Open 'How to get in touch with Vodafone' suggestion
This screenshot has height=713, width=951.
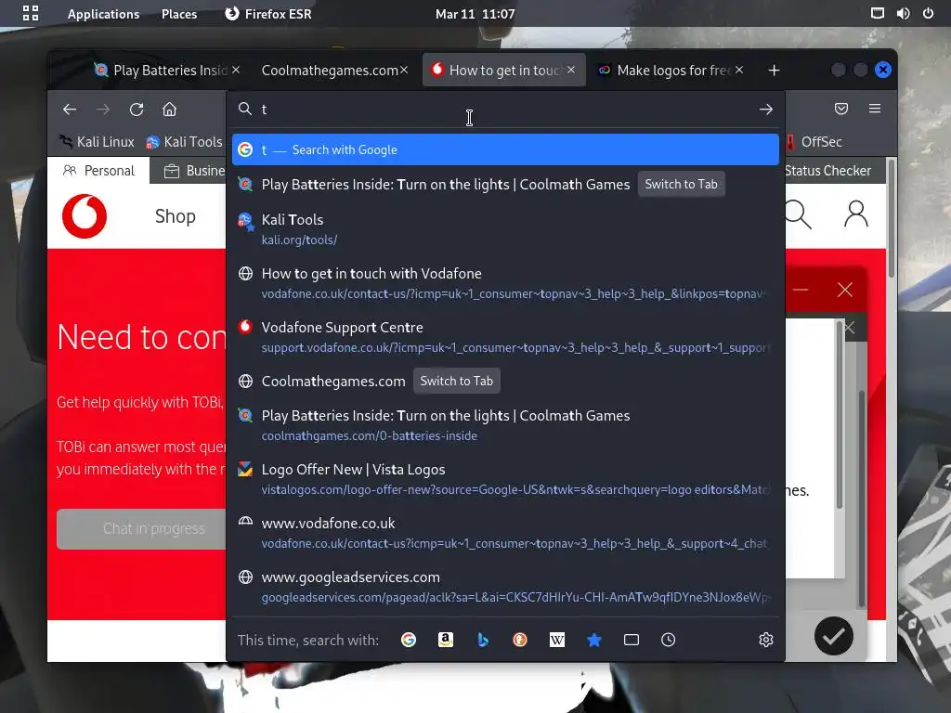pos(505,283)
